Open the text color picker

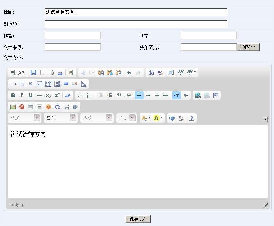point(146,118)
